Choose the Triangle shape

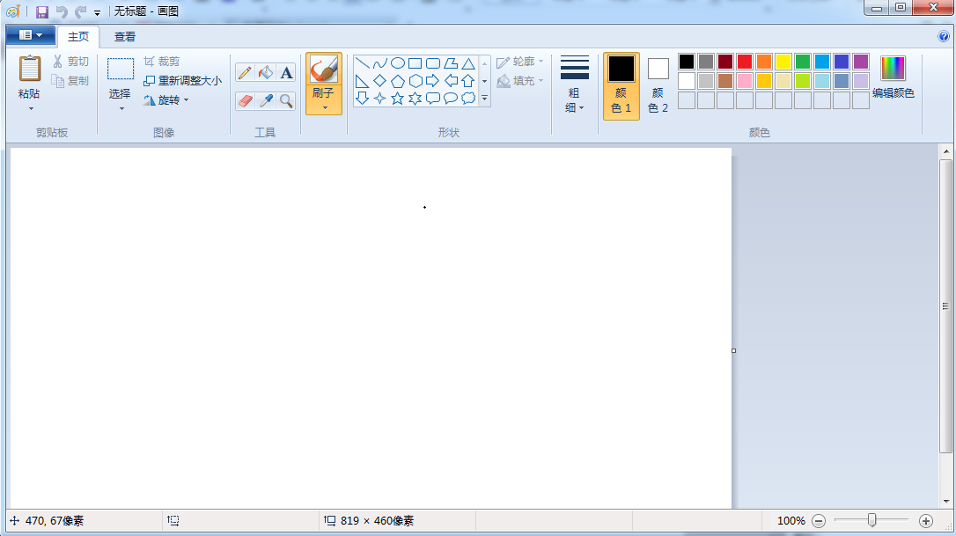(x=468, y=63)
